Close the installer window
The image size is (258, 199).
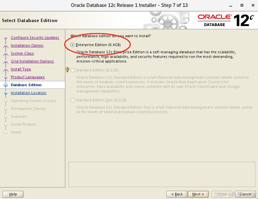[253, 5]
